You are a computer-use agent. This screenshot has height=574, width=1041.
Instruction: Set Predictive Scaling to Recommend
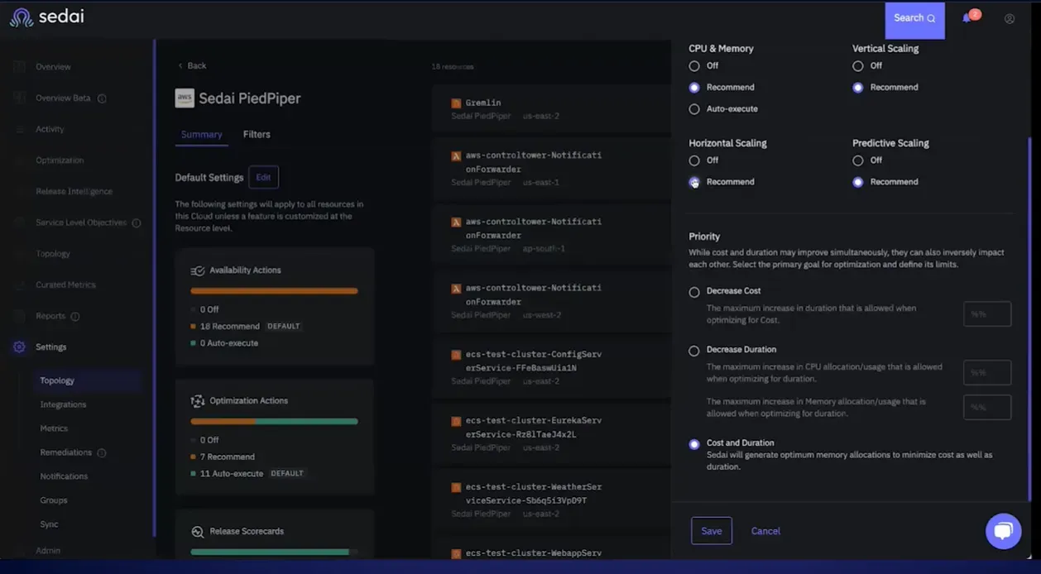(x=858, y=182)
